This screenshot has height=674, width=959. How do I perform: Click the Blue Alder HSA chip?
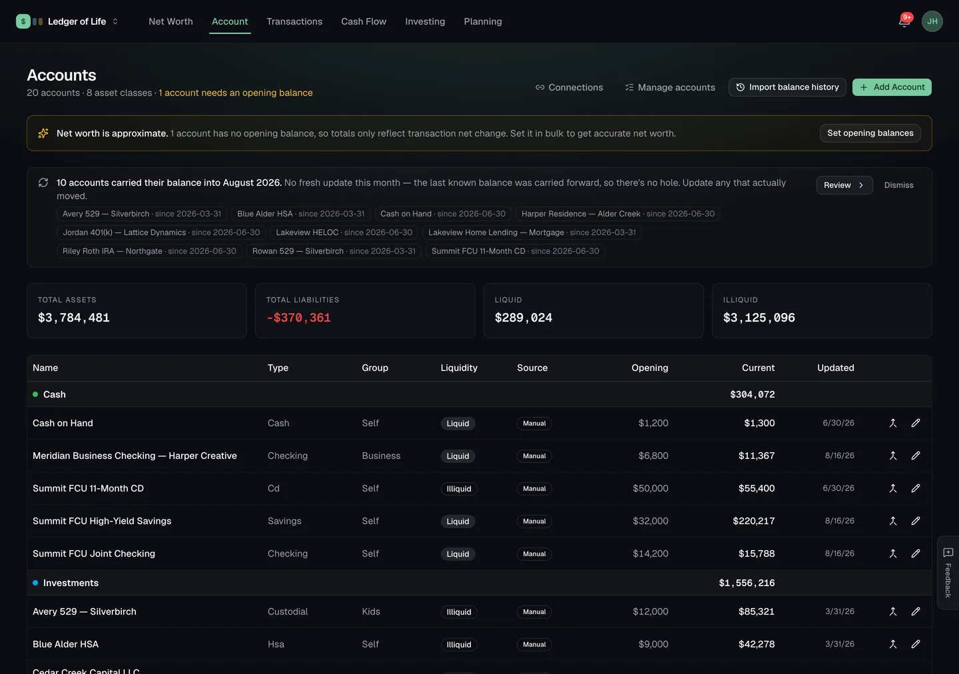point(301,214)
